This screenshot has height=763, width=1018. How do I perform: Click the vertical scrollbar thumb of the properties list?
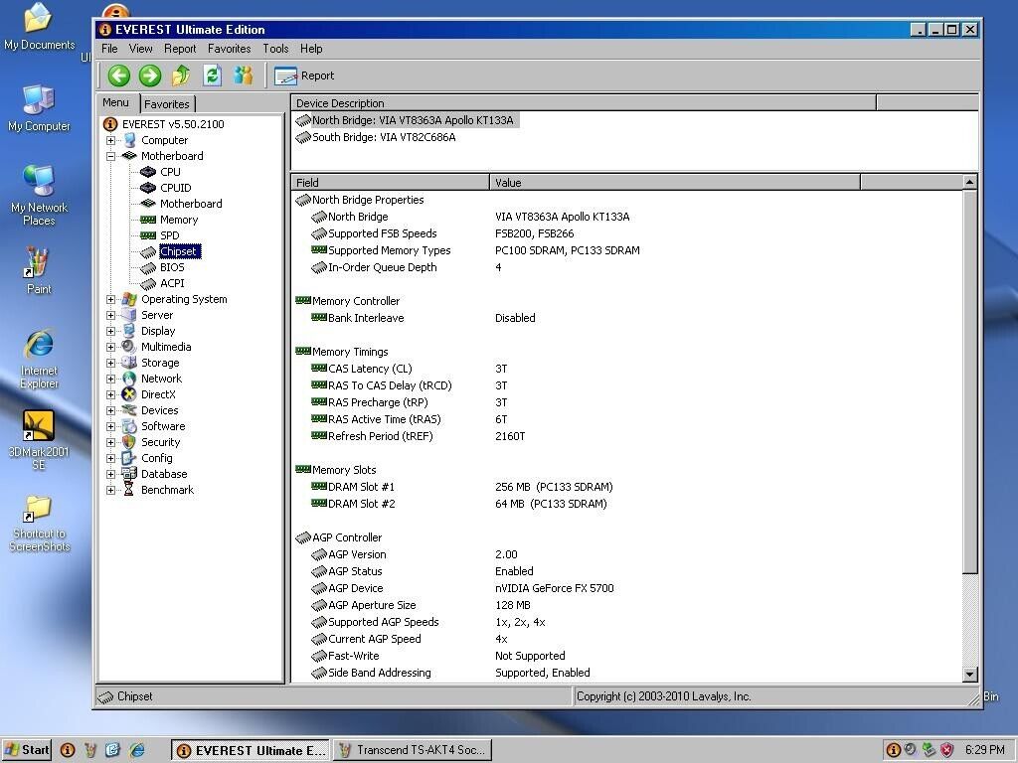(x=969, y=381)
